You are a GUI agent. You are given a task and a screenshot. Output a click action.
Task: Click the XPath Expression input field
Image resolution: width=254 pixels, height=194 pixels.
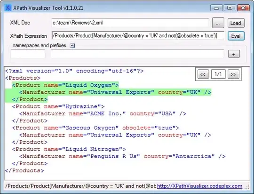(x=138, y=35)
